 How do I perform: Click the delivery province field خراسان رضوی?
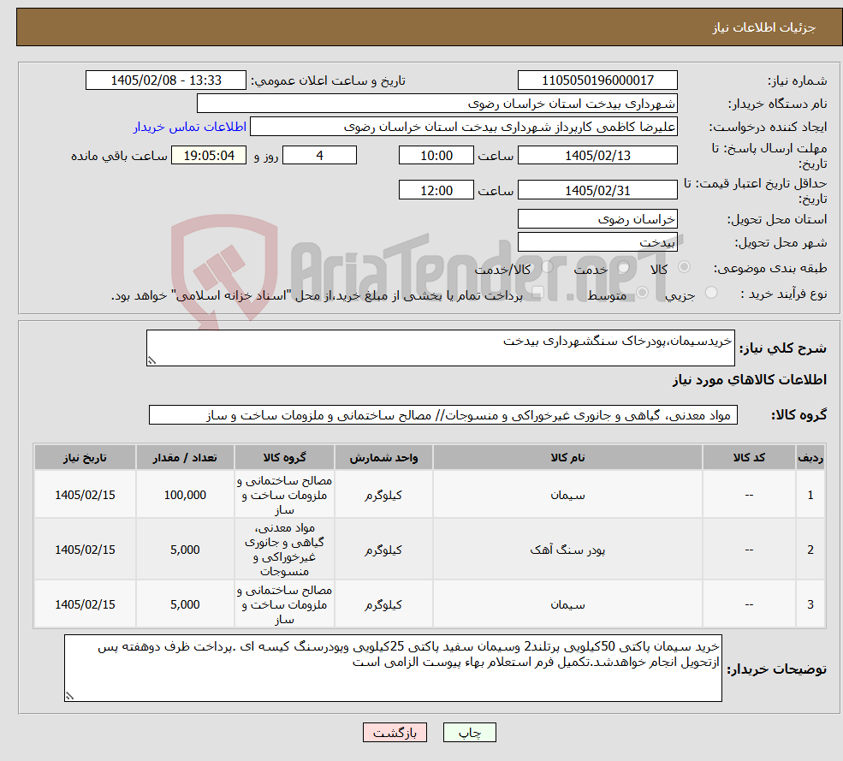point(597,219)
